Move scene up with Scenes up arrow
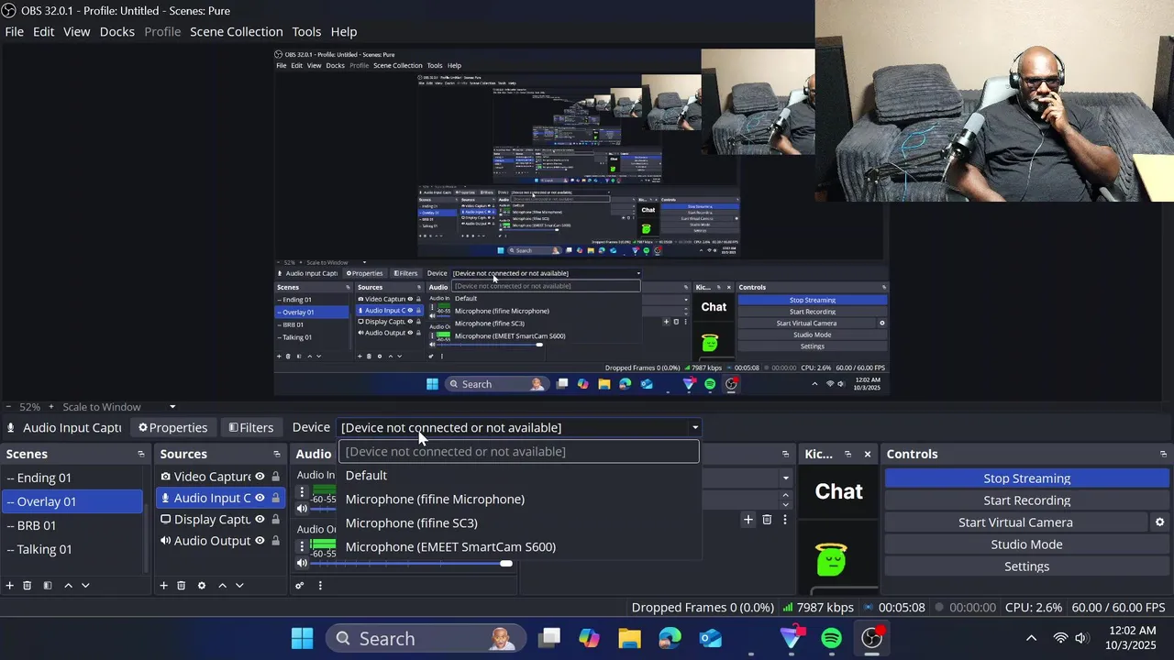Screen dimensions: 1174x660 coord(68,586)
